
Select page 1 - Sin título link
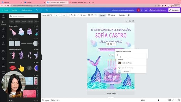[x=132, y=71]
